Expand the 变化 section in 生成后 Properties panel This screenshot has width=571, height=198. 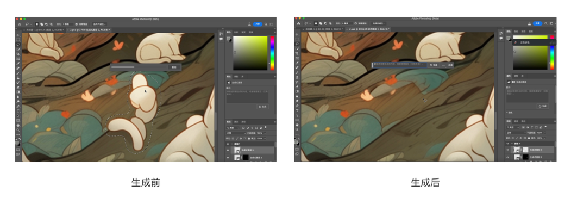click(x=507, y=113)
